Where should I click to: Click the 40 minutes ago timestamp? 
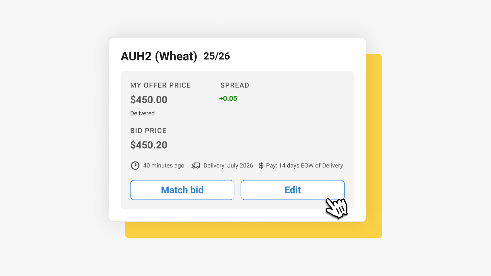[163, 165]
